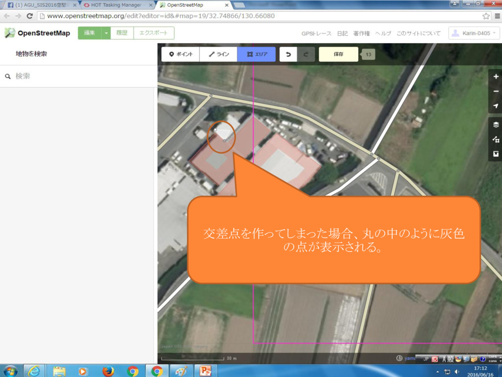The height and width of the screenshot is (377, 502).
Task: Select the gray intersection vertex on the building
Action: [225, 141]
